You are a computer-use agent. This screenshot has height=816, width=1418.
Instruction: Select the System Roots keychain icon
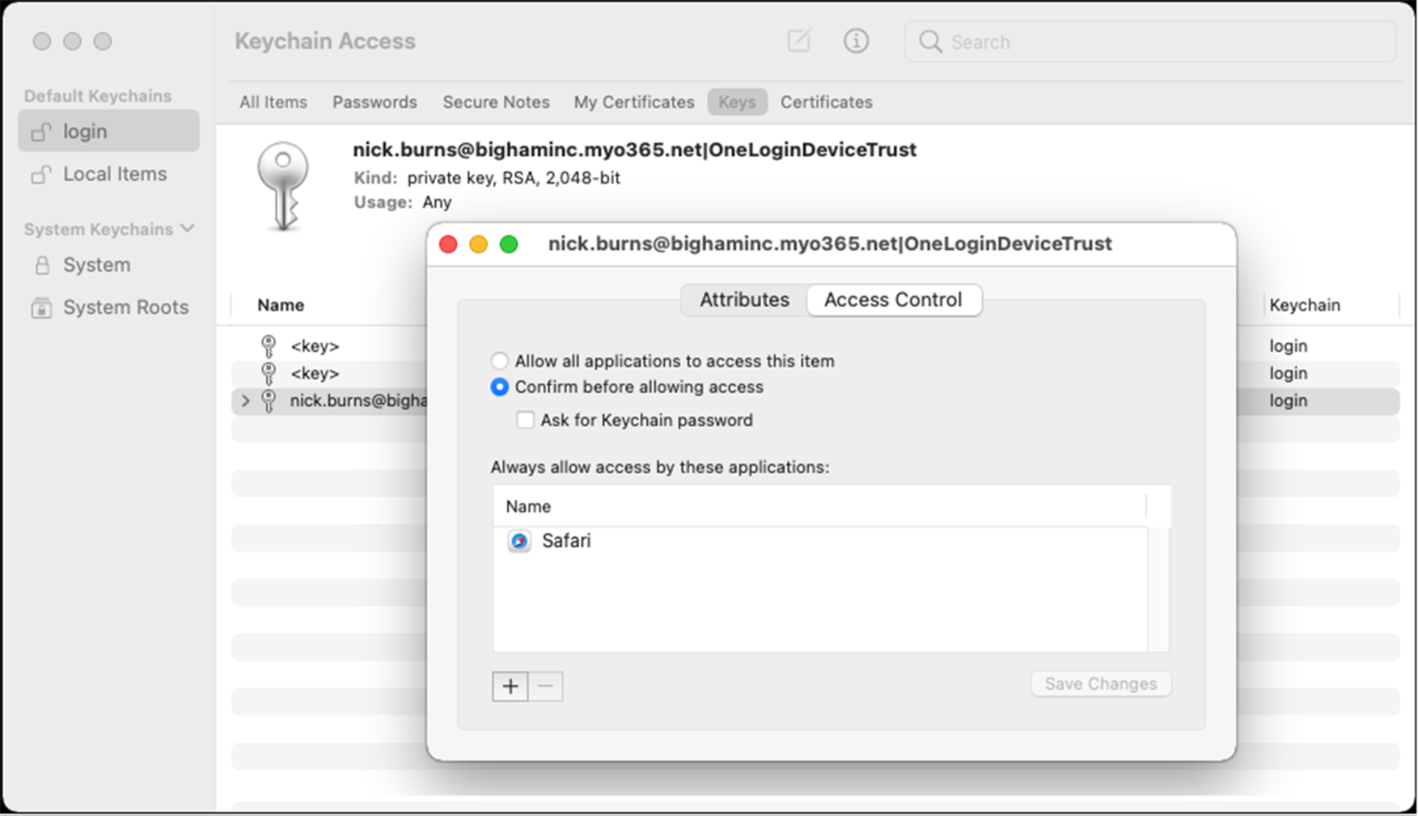40,307
